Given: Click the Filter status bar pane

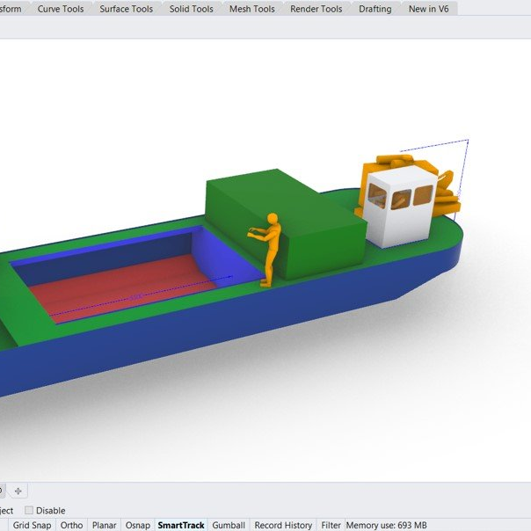Looking at the screenshot, I should (331, 525).
